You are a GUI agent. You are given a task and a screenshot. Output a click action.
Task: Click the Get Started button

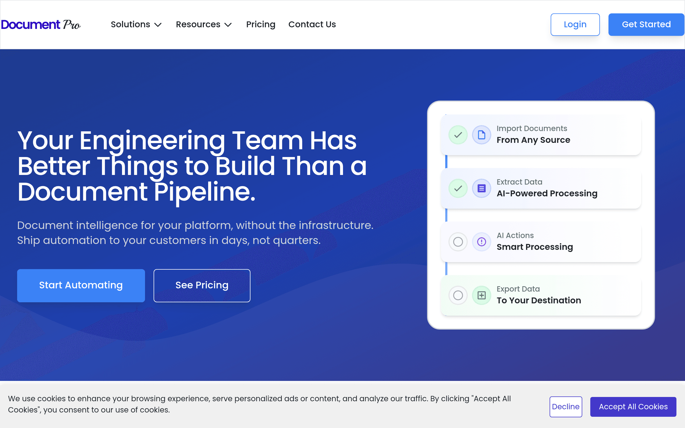[x=646, y=25]
